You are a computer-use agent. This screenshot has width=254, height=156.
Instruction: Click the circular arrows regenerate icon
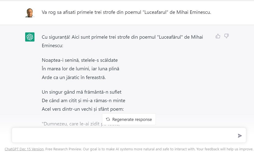click(x=108, y=119)
